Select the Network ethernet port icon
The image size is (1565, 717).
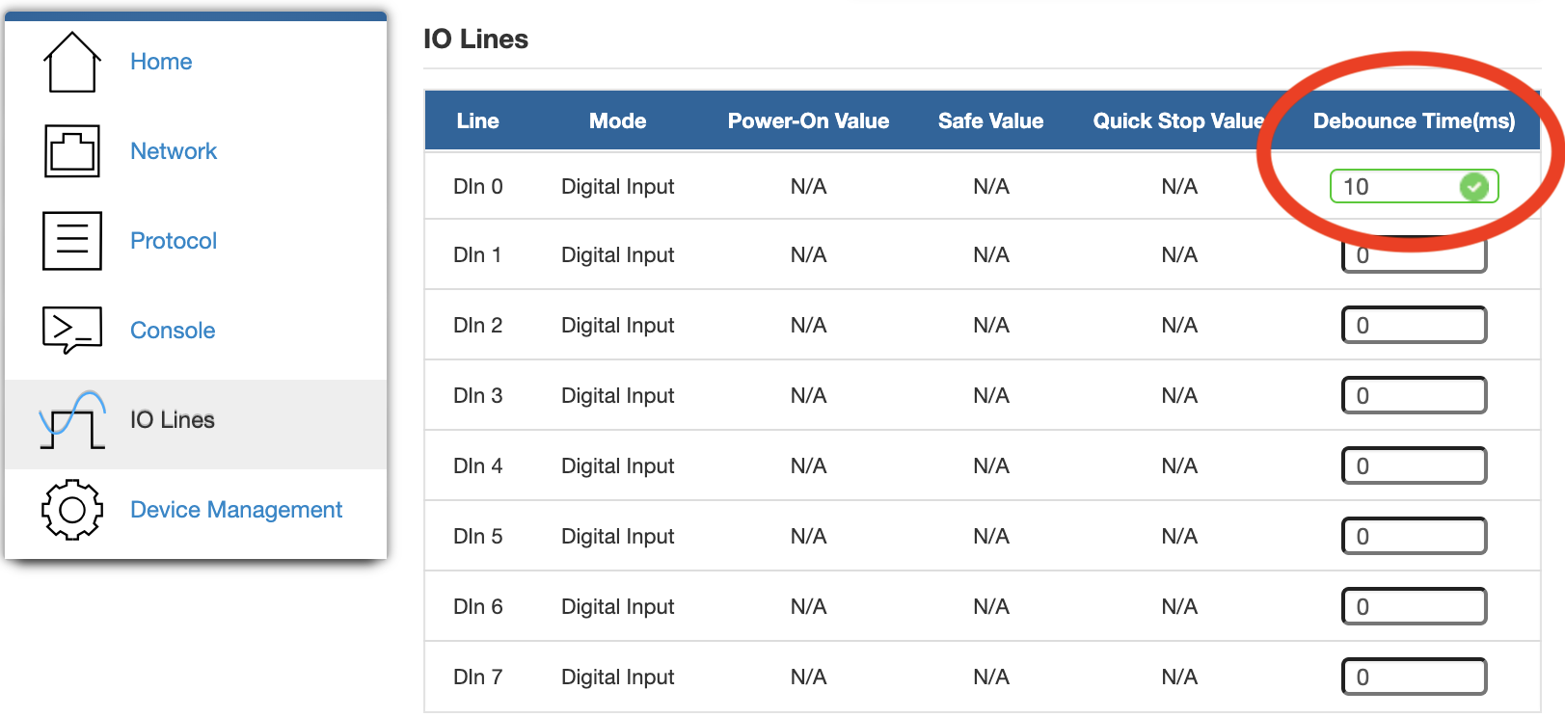71,151
